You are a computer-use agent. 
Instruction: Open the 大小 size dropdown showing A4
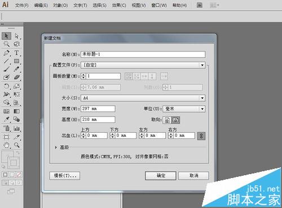click(x=143, y=98)
